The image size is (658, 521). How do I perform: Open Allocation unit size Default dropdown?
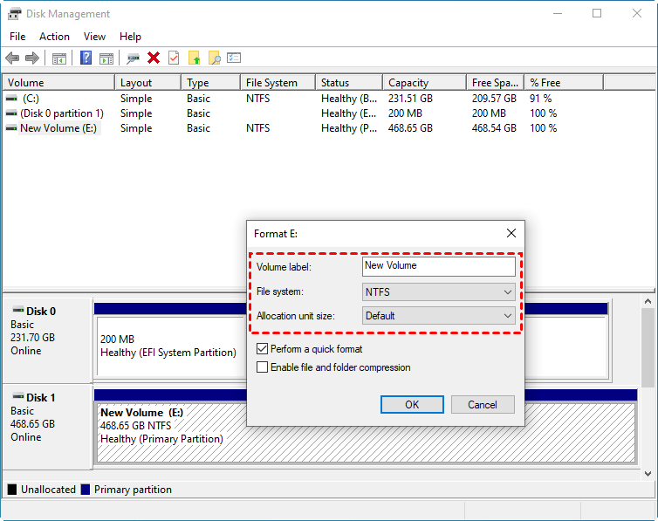coord(439,315)
